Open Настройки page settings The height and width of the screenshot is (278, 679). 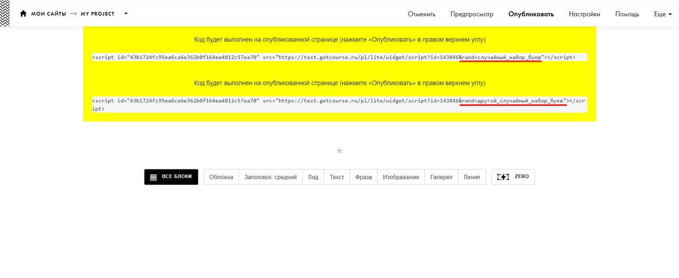(585, 14)
